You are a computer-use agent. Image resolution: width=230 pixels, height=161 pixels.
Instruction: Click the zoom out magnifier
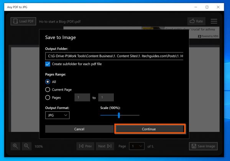click(26, 146)
